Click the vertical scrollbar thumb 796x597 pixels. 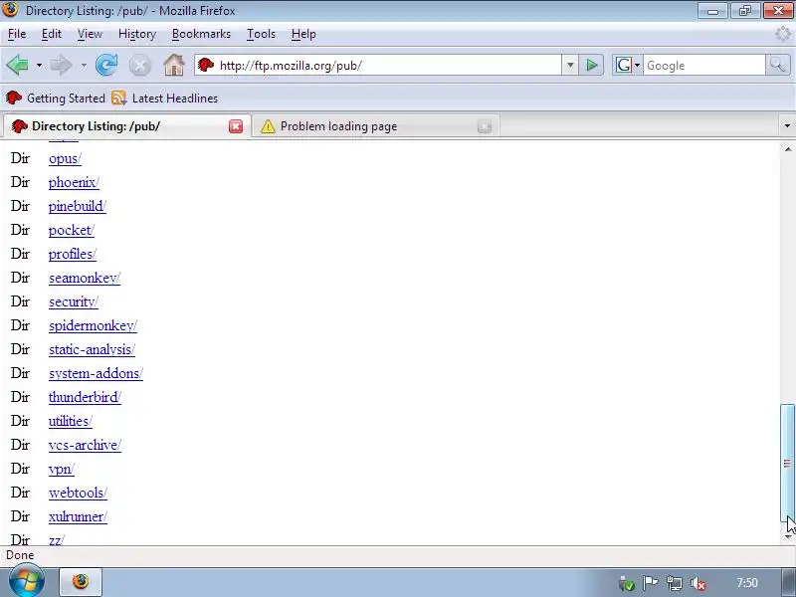pos(787,463)
